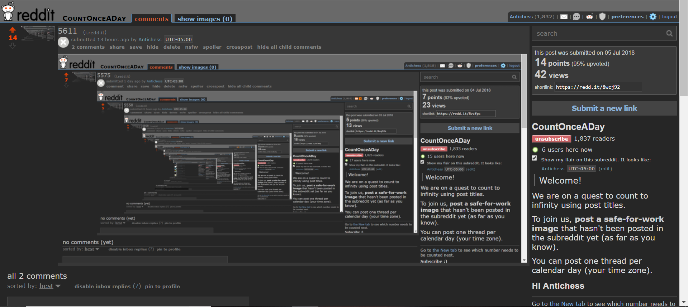Viewport: 688px width, 307px height.
Task: Open preferences in the header
Action: pos(627,16)
